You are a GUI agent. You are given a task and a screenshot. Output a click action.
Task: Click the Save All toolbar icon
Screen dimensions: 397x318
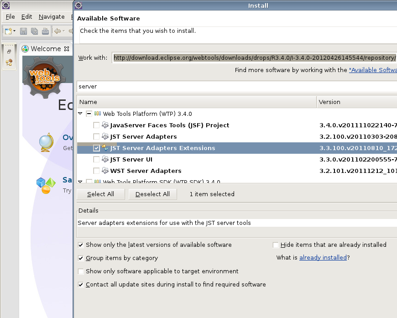(x=34, y=31)
